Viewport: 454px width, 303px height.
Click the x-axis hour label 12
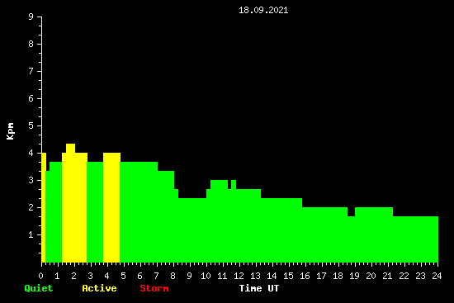(x=239, y=276)
